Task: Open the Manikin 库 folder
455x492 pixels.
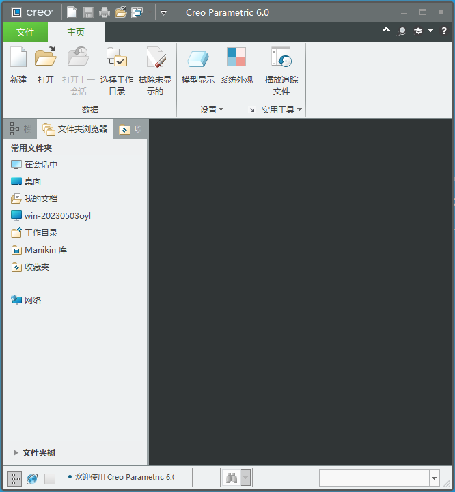Action: click(39, 250)
